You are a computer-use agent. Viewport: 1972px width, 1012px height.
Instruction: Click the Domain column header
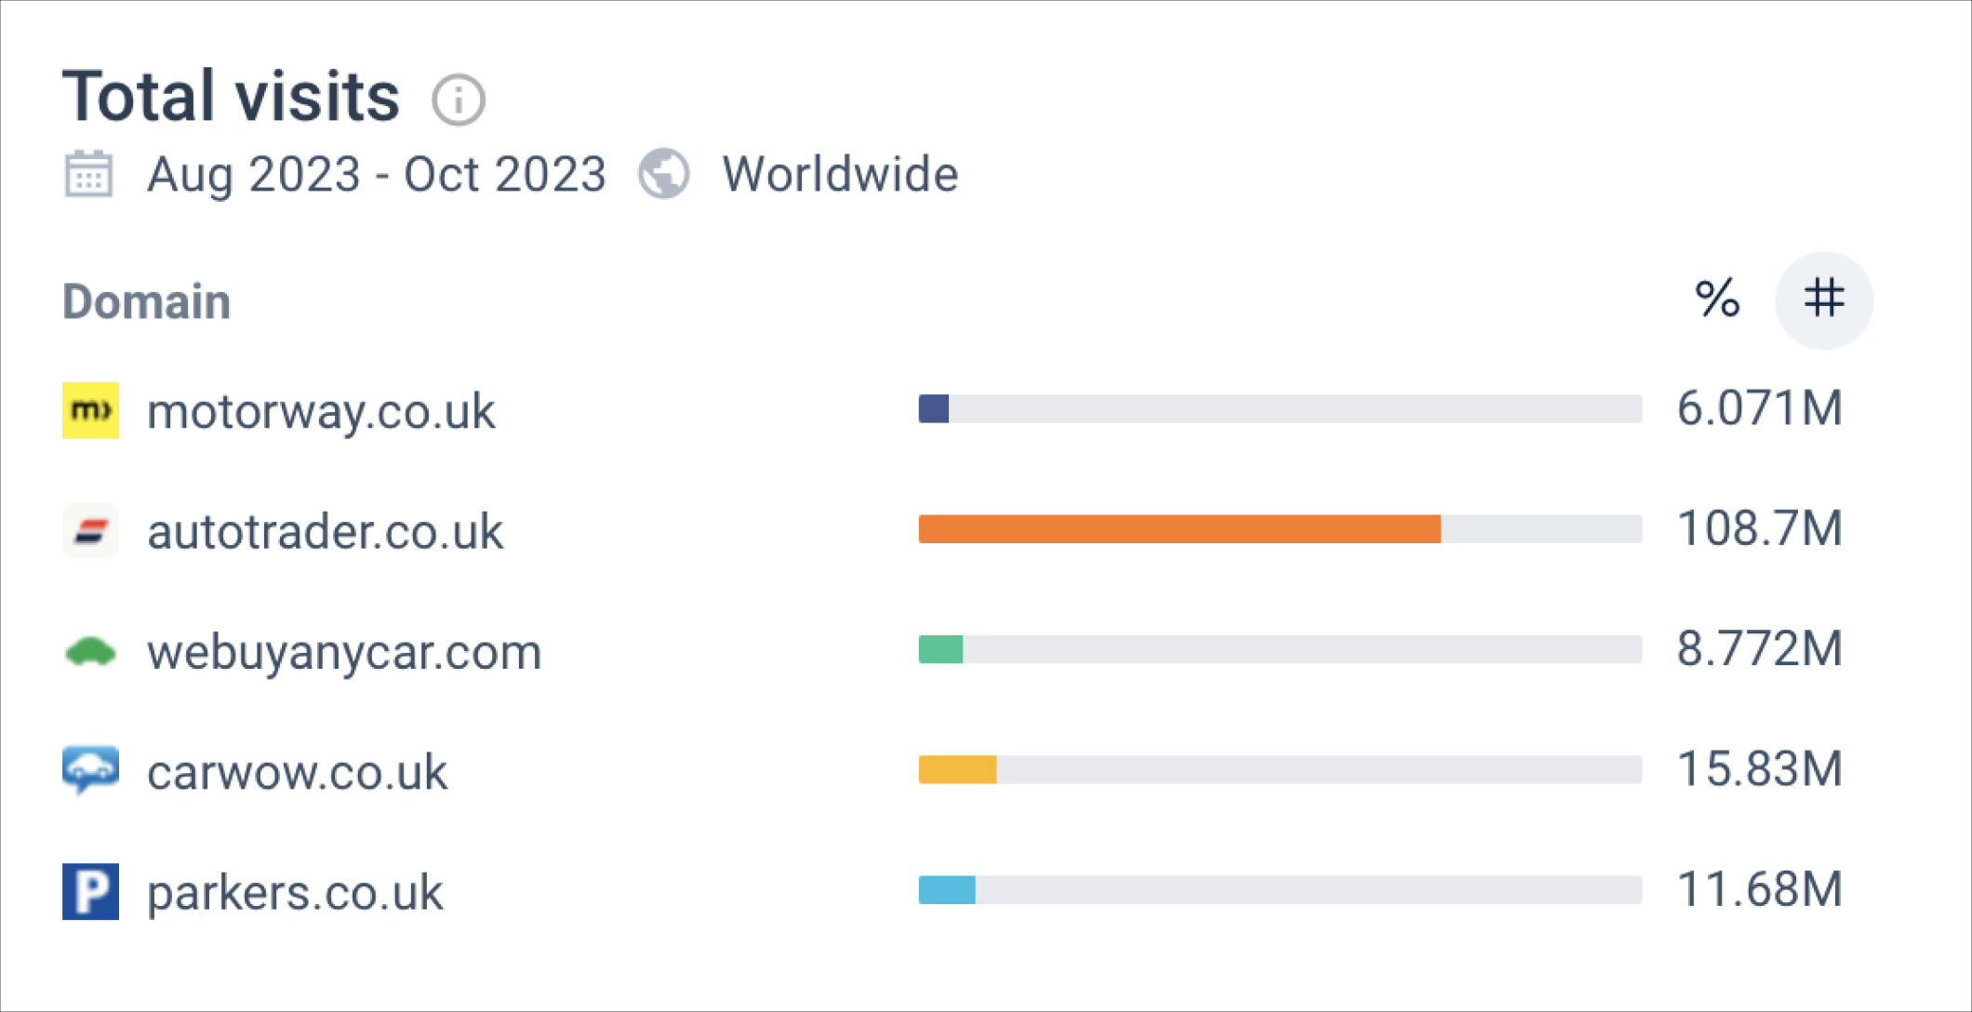(146, 301)
